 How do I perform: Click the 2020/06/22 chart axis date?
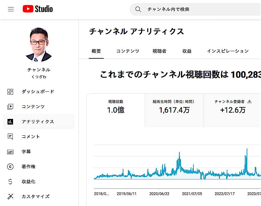coord(159,194)
